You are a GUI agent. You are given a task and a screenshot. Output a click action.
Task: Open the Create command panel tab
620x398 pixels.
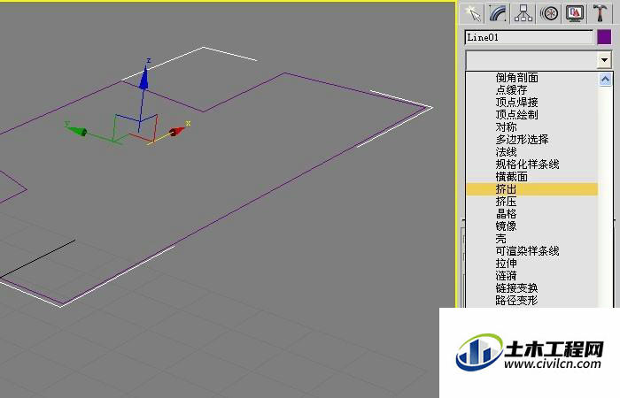pos(472,13)
